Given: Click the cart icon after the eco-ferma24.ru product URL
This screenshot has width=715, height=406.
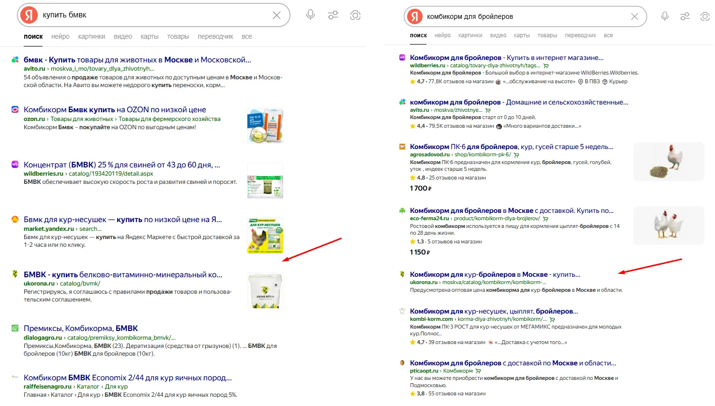Looking at the screenshot, I should [546, 219].
